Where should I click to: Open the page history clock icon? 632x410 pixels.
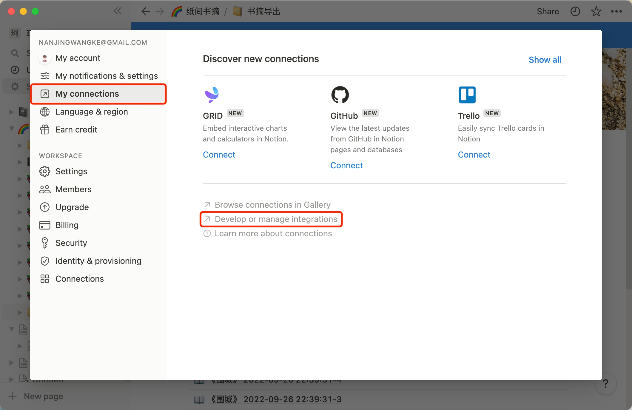click(x=575, y=11)
